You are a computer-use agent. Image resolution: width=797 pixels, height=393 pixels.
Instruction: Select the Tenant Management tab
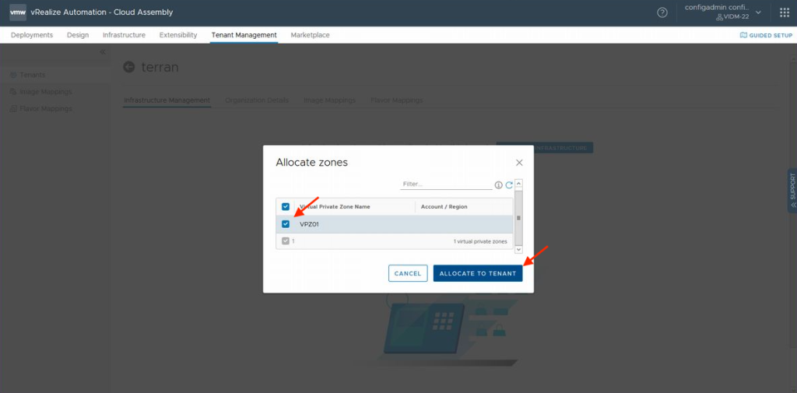[244, 35]
